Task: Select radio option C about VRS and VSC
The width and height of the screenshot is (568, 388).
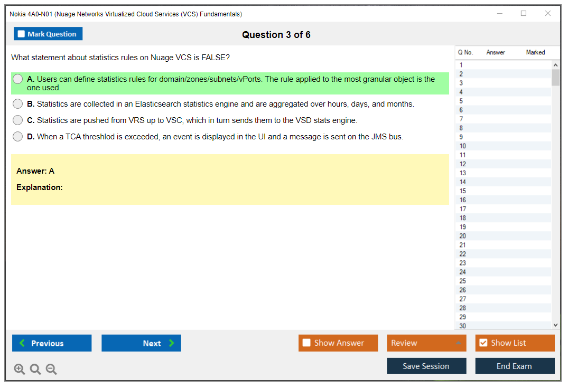Action: pyautogui.click(x=18, y=120)
